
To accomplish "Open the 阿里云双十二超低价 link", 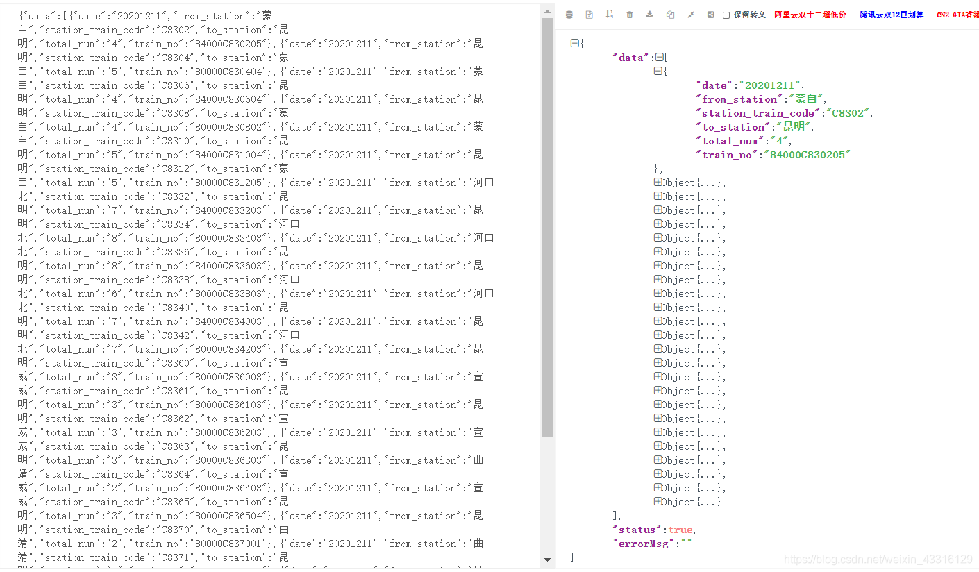I will (x=810, y=15).
